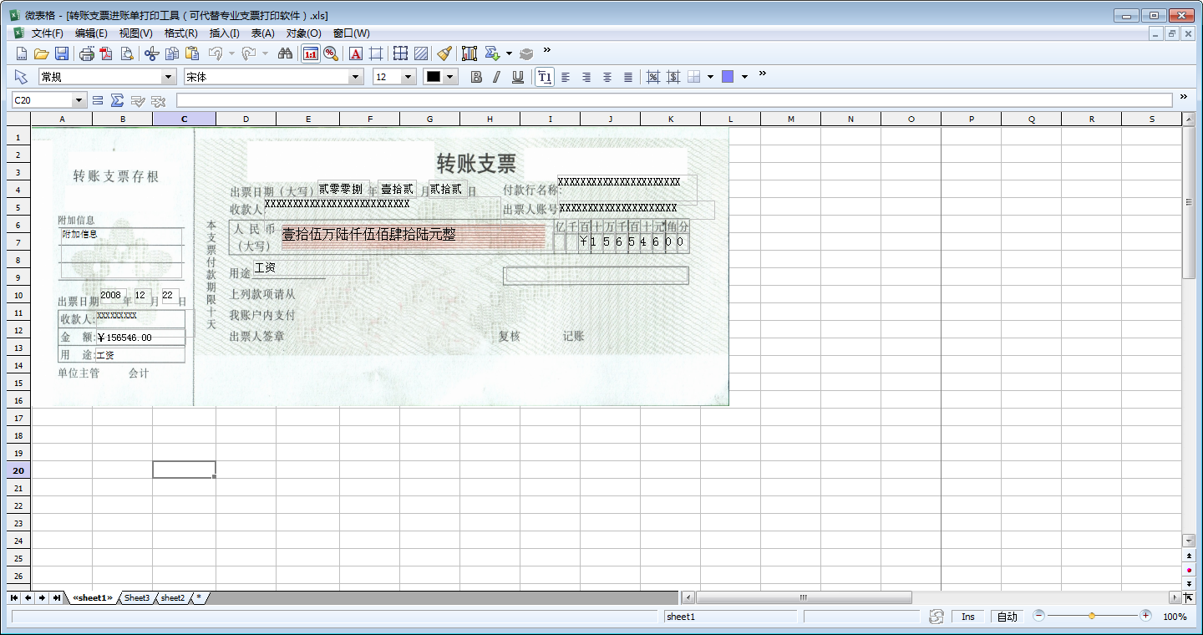Create a new document with the toolbar icon
The image size is (1203, 635).
click(22, 53)
